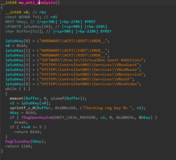
Task: Select the v0 variable declaration
Action: pyautogui.click(x=18, y=12)
